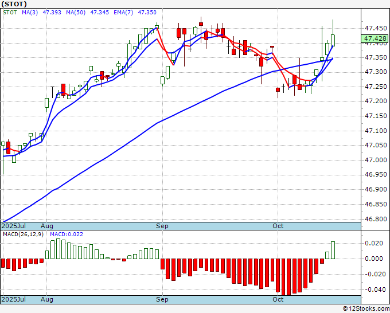The width and height of the screenshot is (390, 313).
Task: Click the Oct label on price chart axis
Action: [x=278, y=226]
